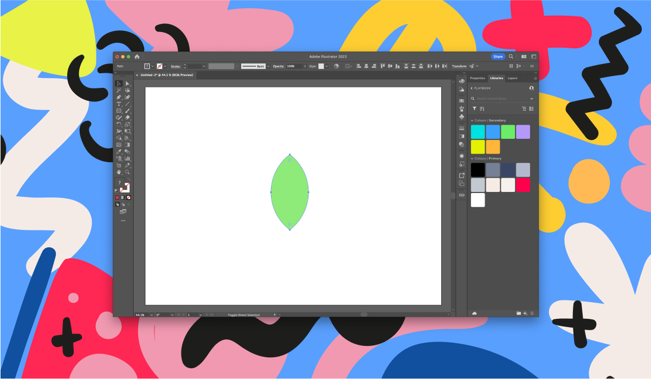Open the Properties tab
This screenshot has width=651, height=379.
tap(478, 78)
